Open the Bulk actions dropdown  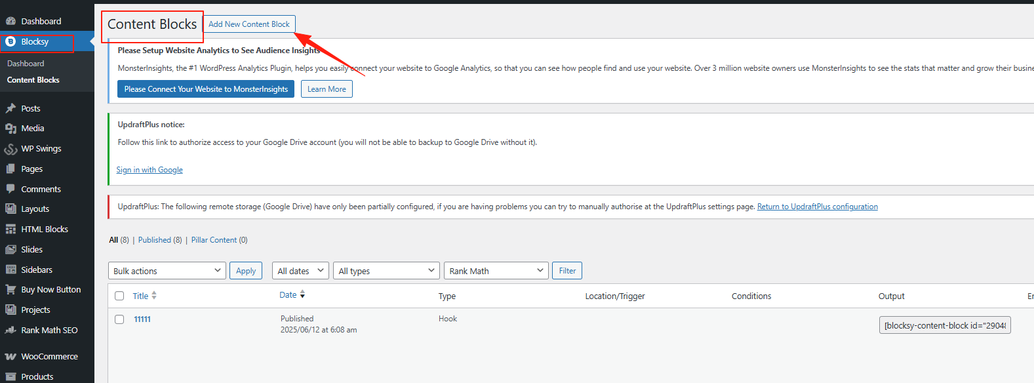point(167,271)
